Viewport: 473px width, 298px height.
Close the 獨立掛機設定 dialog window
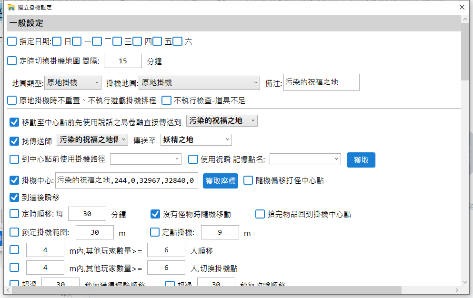point(461,7)
